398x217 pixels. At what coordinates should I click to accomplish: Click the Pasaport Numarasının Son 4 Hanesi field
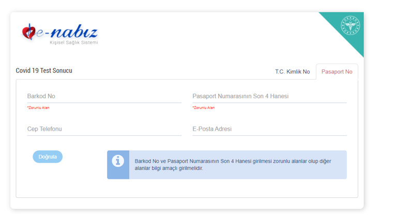(269, 97)
